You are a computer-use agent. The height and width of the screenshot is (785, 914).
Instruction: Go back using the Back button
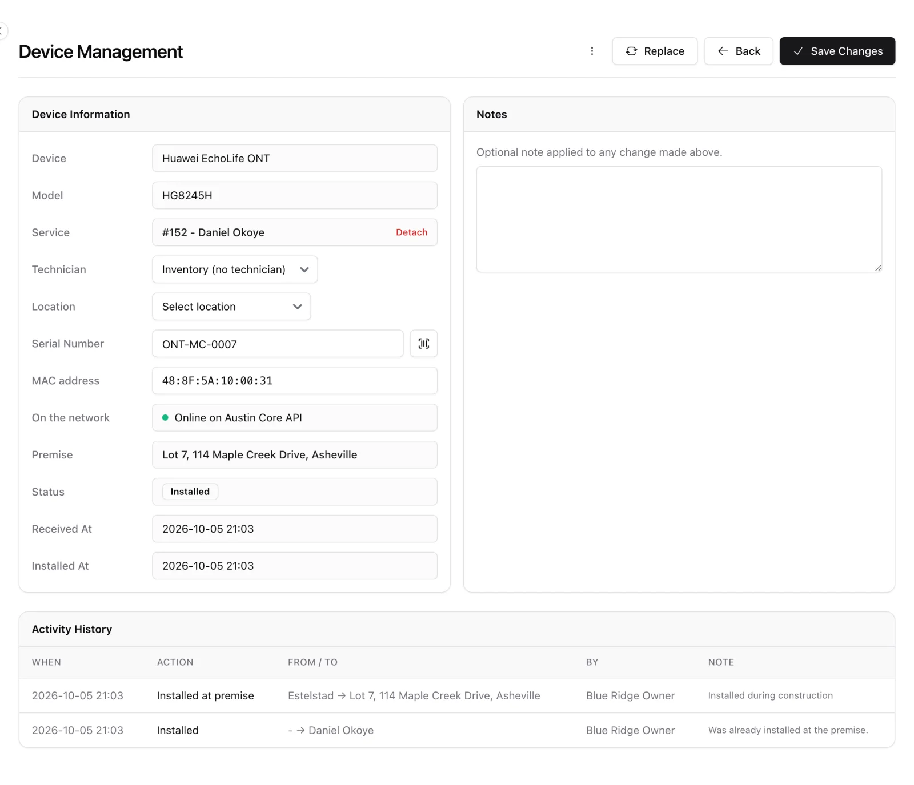point(738,51)
